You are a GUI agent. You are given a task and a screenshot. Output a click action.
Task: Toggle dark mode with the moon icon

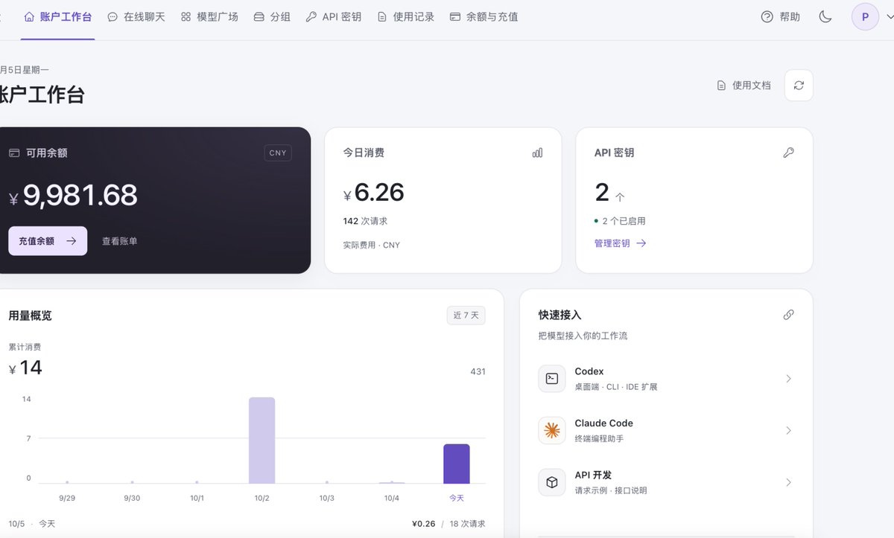(x=825, y=16)
